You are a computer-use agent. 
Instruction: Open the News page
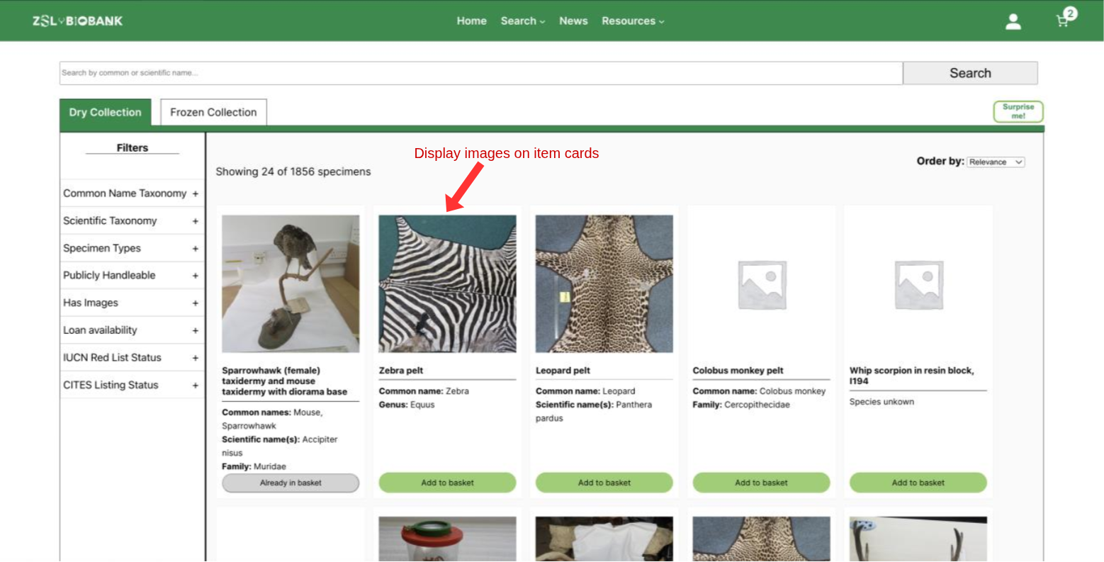(573, 21)
